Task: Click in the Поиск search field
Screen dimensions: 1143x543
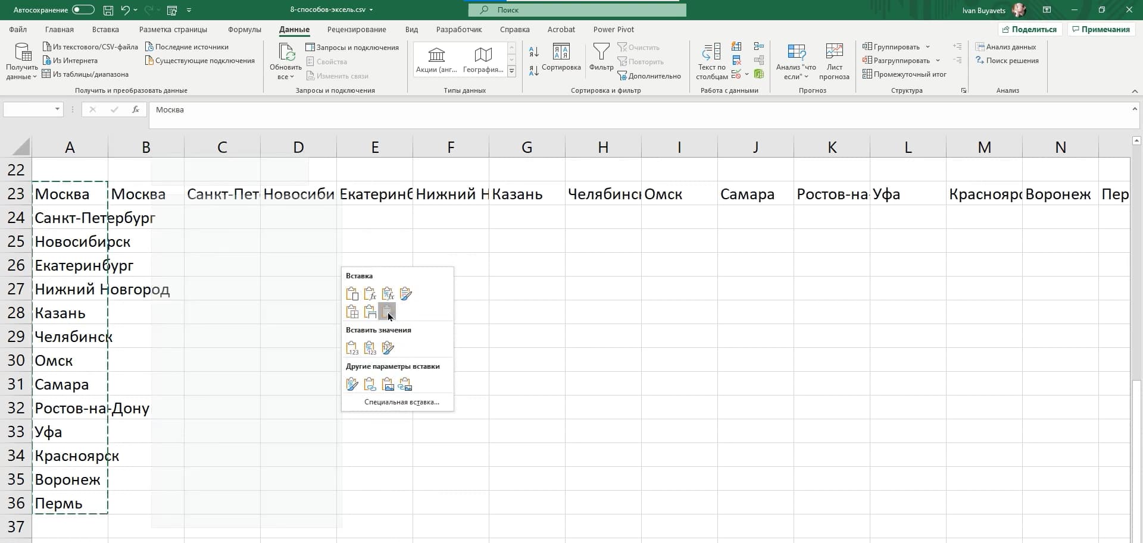Action: pos(577,10)
